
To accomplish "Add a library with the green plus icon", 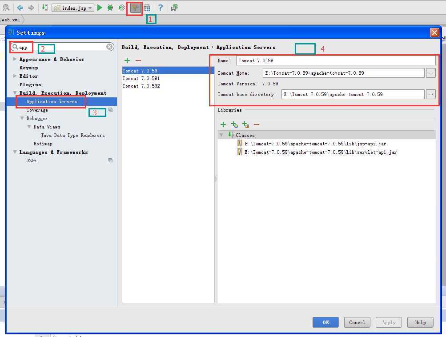I will [x=223, y=124].
